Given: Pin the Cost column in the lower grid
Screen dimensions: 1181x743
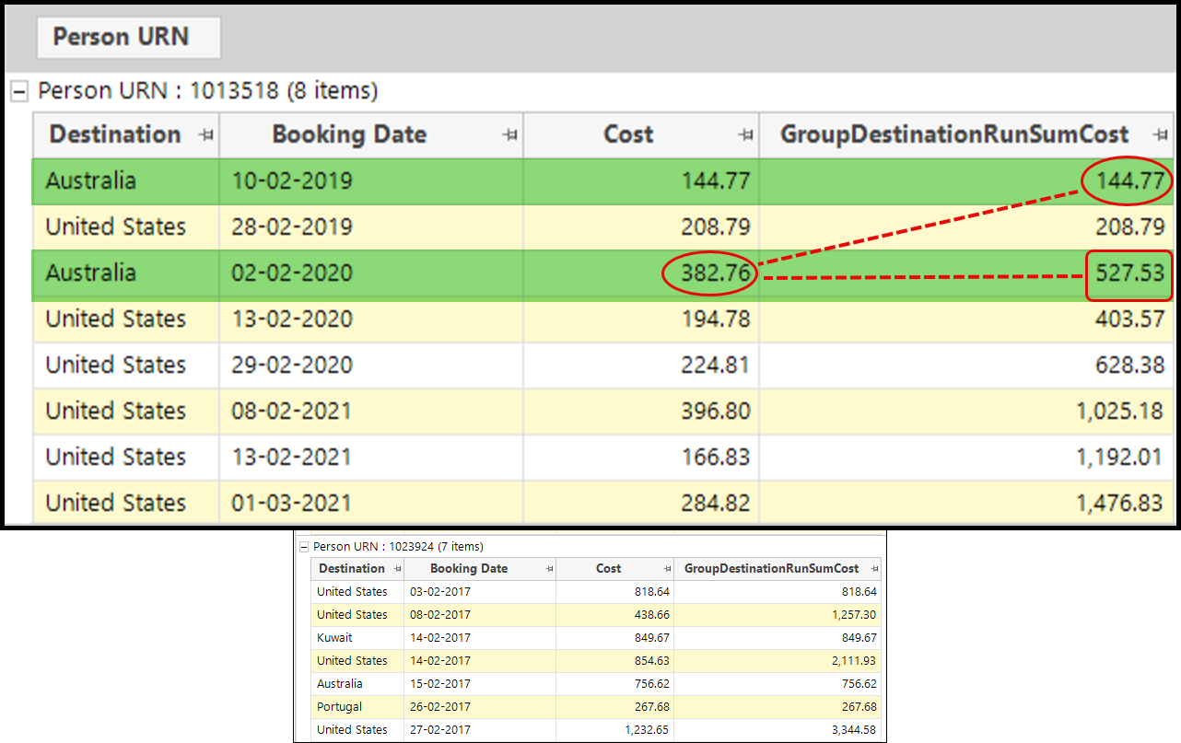Looking at the screenshot, I should [x=667, y=569].
